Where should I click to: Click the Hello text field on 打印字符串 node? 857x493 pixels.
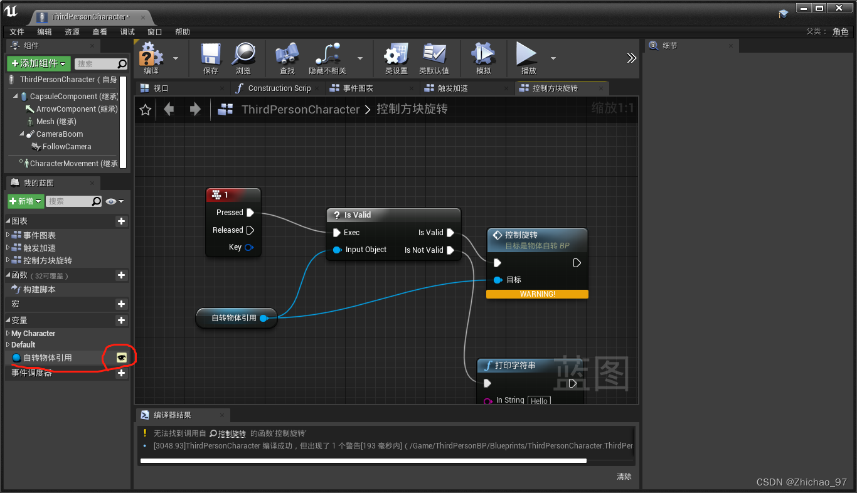539,400
